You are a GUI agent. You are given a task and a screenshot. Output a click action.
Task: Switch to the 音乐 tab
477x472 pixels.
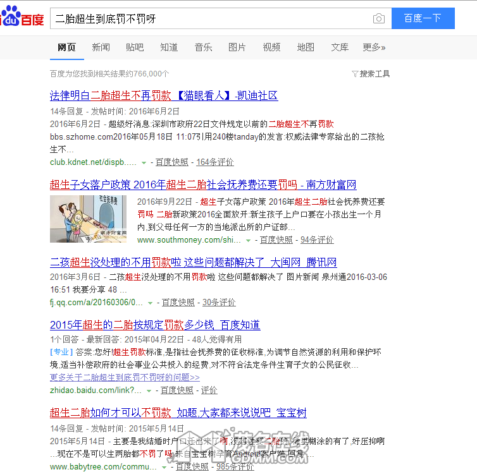pyautogui.click(x=203, y=47)
